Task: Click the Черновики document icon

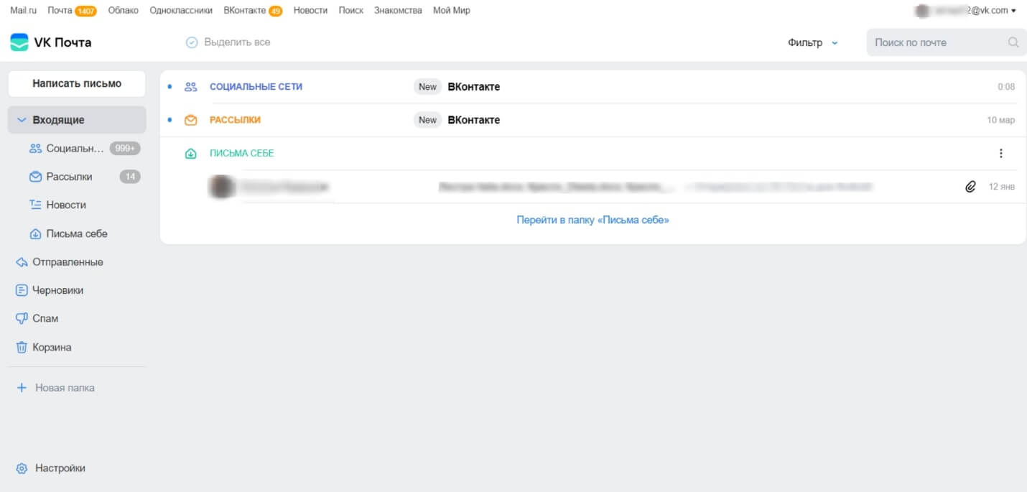Action: tap(22, 290)
